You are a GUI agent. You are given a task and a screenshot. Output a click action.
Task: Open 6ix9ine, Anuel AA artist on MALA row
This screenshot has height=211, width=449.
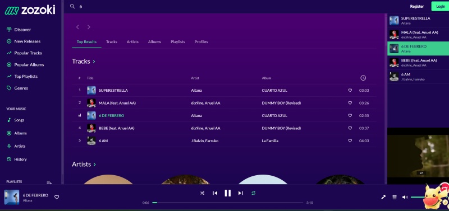(205, 103)
